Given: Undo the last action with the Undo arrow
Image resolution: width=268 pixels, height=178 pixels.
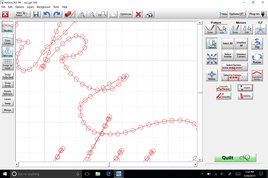Looking at the screenshot, I should (47, 14).
